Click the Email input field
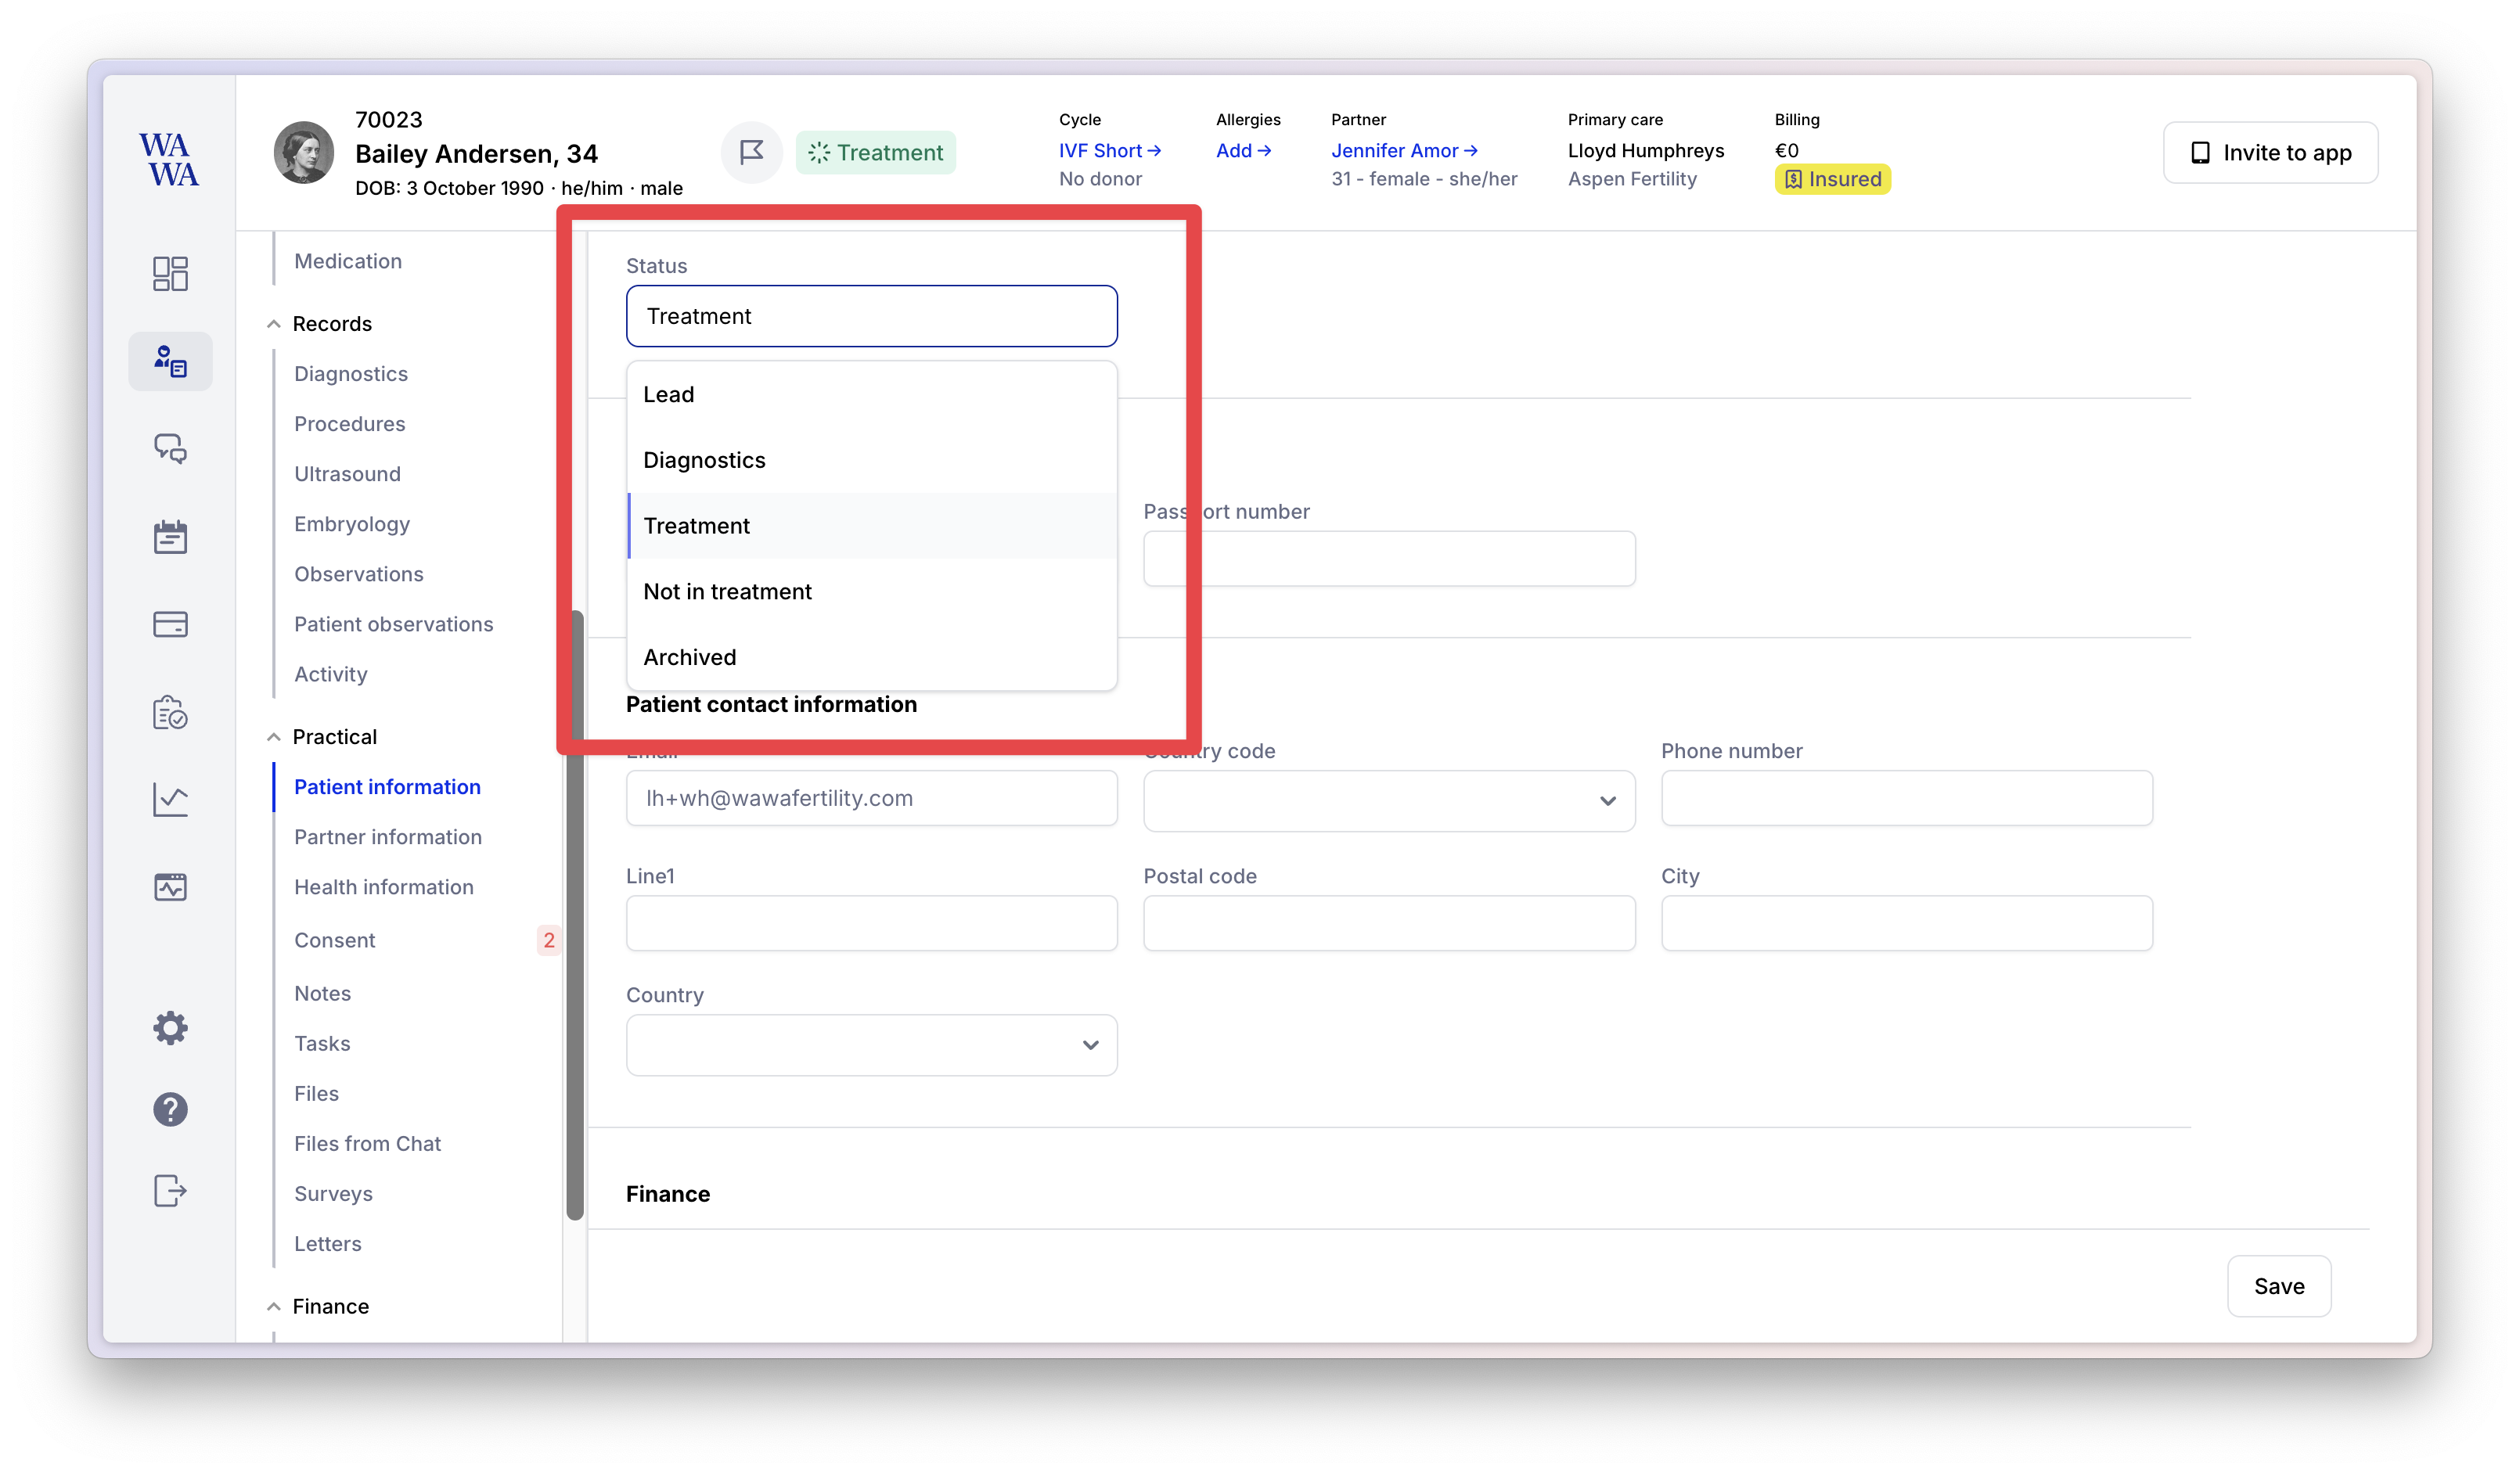 870,796
